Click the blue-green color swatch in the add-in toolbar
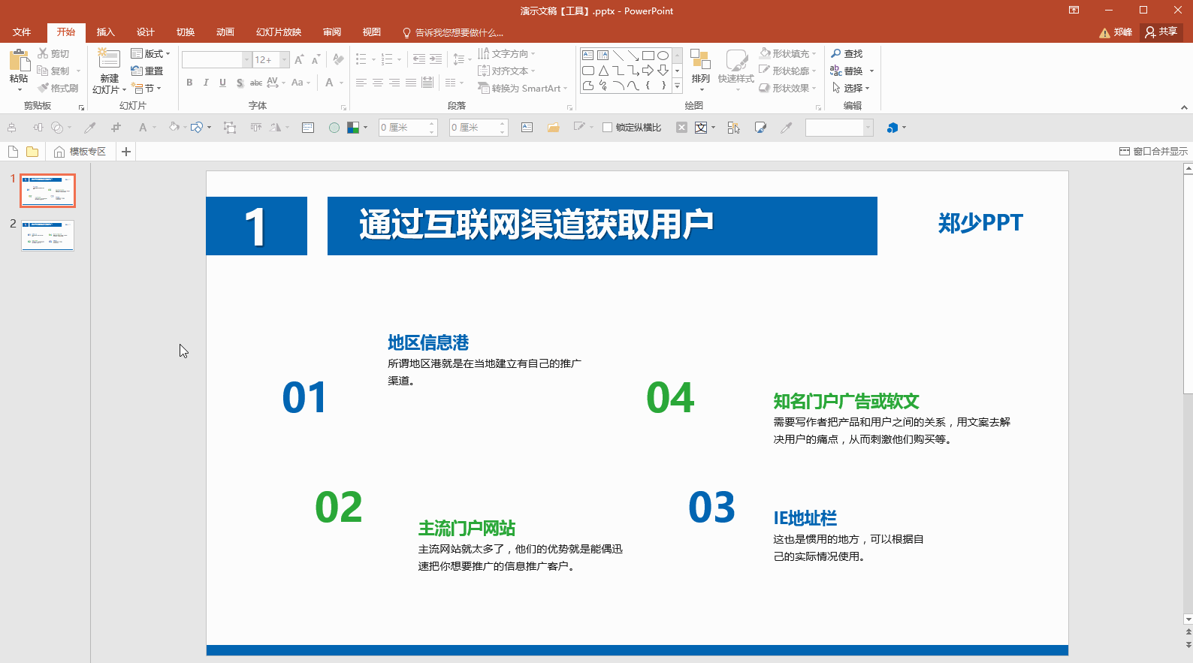Viewport: 1193px width, 663px height. tap(353, 128)
